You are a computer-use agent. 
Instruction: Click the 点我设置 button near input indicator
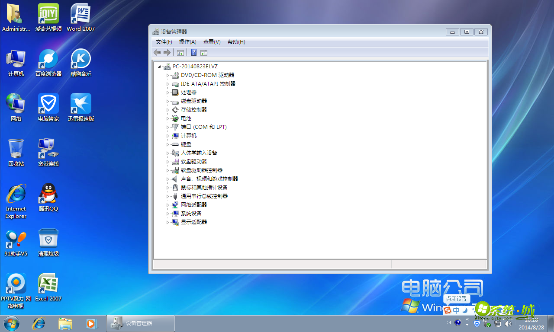pyautogui.click(x=456, y=299)
